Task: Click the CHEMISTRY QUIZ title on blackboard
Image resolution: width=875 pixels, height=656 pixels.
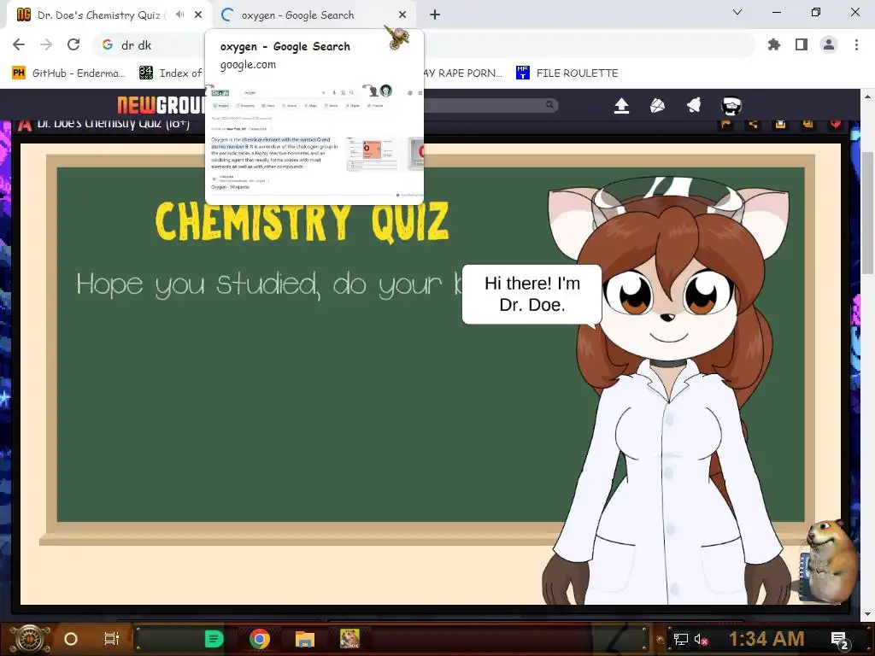Action: (302, 222)
